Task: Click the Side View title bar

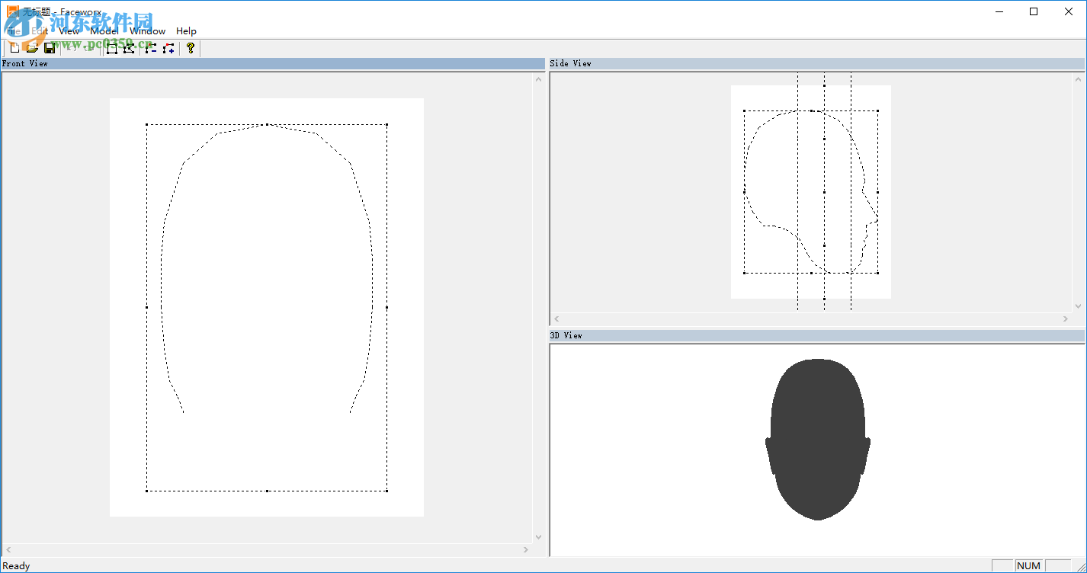Action: (570, 63)
